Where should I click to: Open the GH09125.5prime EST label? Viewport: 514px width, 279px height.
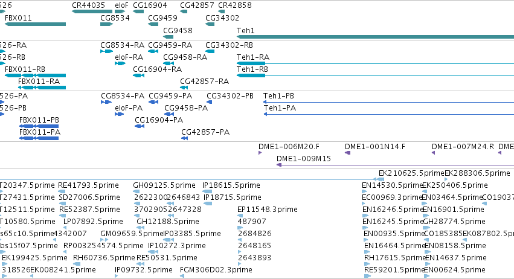[x=164, y=185]
